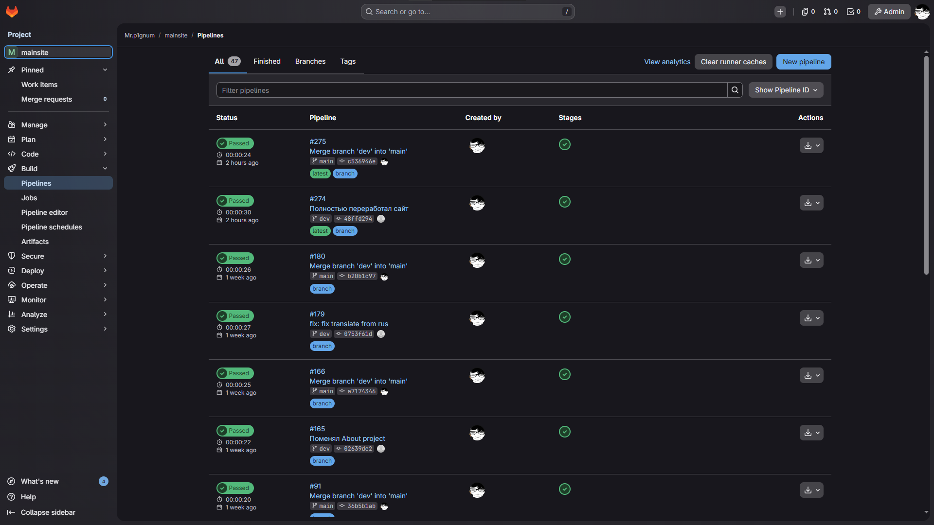Image resolution: width=934 pixels, height=525 pixels.
Task: Open artifacts download dropdown for pipeline #274
Action: (x=811, y=203)
